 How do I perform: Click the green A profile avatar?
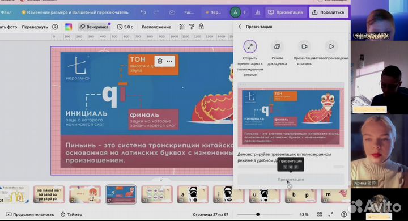click(235, 12)
